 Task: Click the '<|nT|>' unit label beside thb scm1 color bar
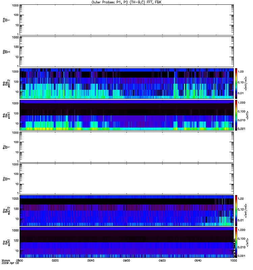click(247, 115)
